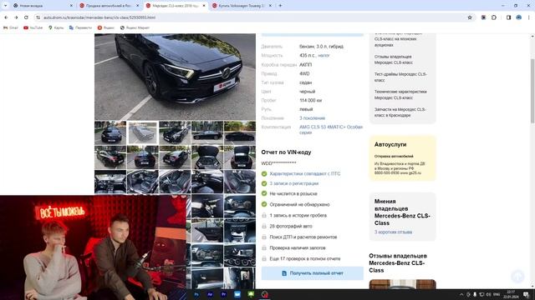Switch to the 'Новая вкладка' tab
Viewport: 535px width, 300px height.
[x=43, y=6]
